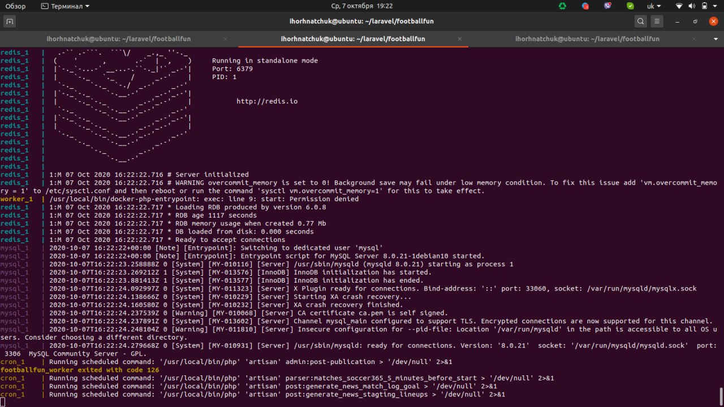Screen dimensions: 724x407
Task: Click the green checkmark tray icon
Action: coord(630,6)
